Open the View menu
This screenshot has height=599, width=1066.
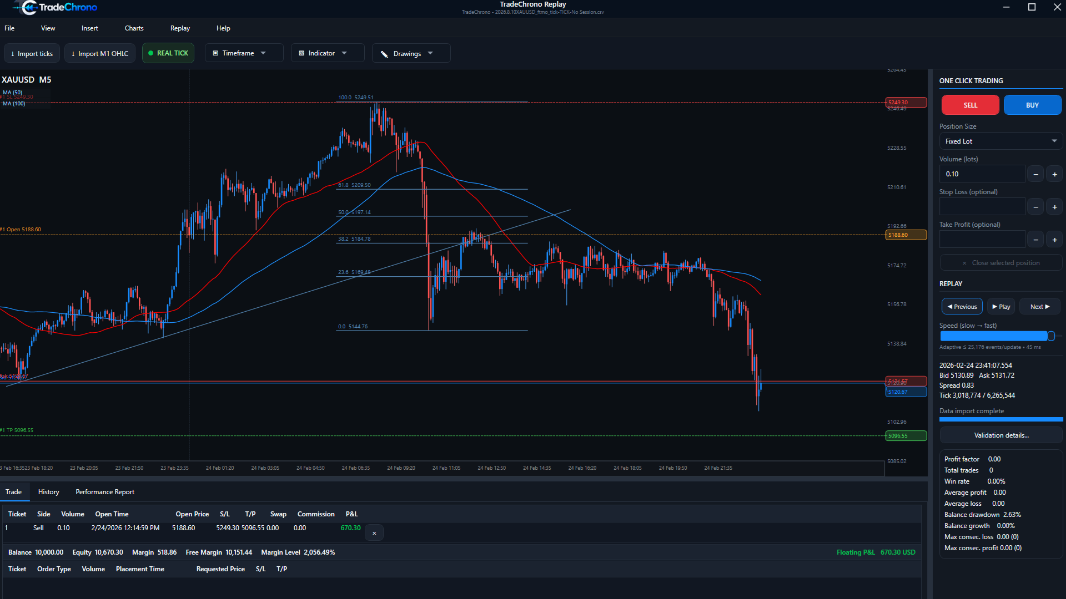[48, 28]
